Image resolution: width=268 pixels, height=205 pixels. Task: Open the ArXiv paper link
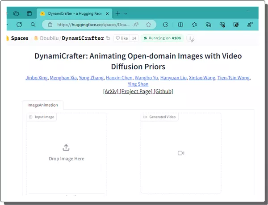click(x=110, y=91)
